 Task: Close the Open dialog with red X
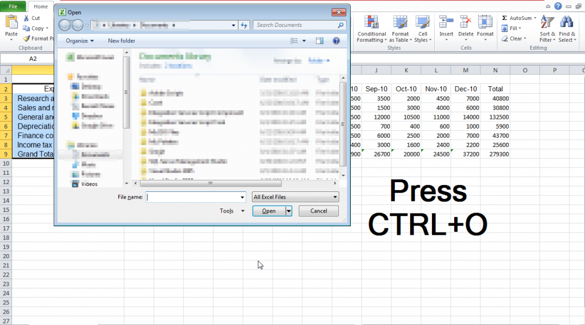click(x=339, y=13)
